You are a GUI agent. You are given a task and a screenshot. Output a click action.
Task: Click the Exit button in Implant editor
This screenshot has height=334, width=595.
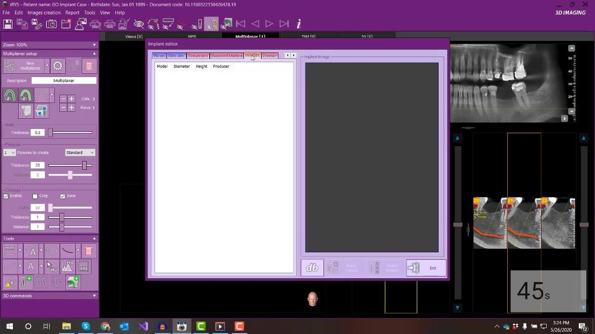coord(426,268)
